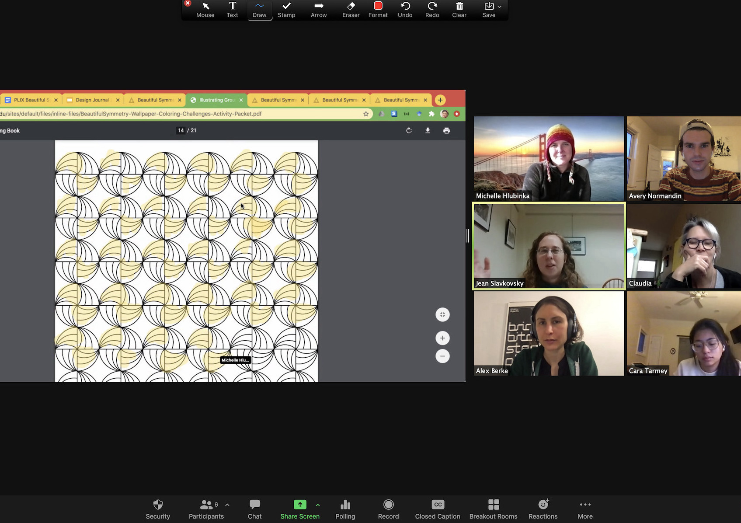Screen dimensions: 741x523
Task: Select the Arrow annotation tool
Action: pos(319,10)
